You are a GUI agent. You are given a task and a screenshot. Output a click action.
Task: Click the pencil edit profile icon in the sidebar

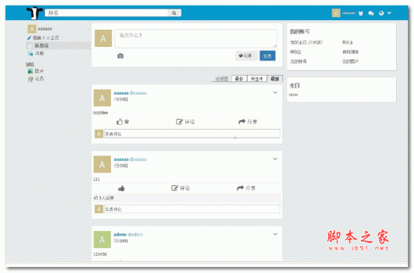[x=29, y=38]
